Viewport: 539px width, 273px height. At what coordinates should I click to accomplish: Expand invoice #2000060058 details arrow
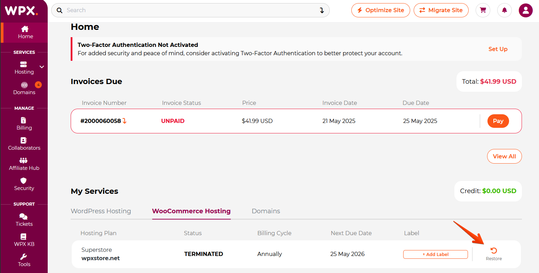coord(125,121)
